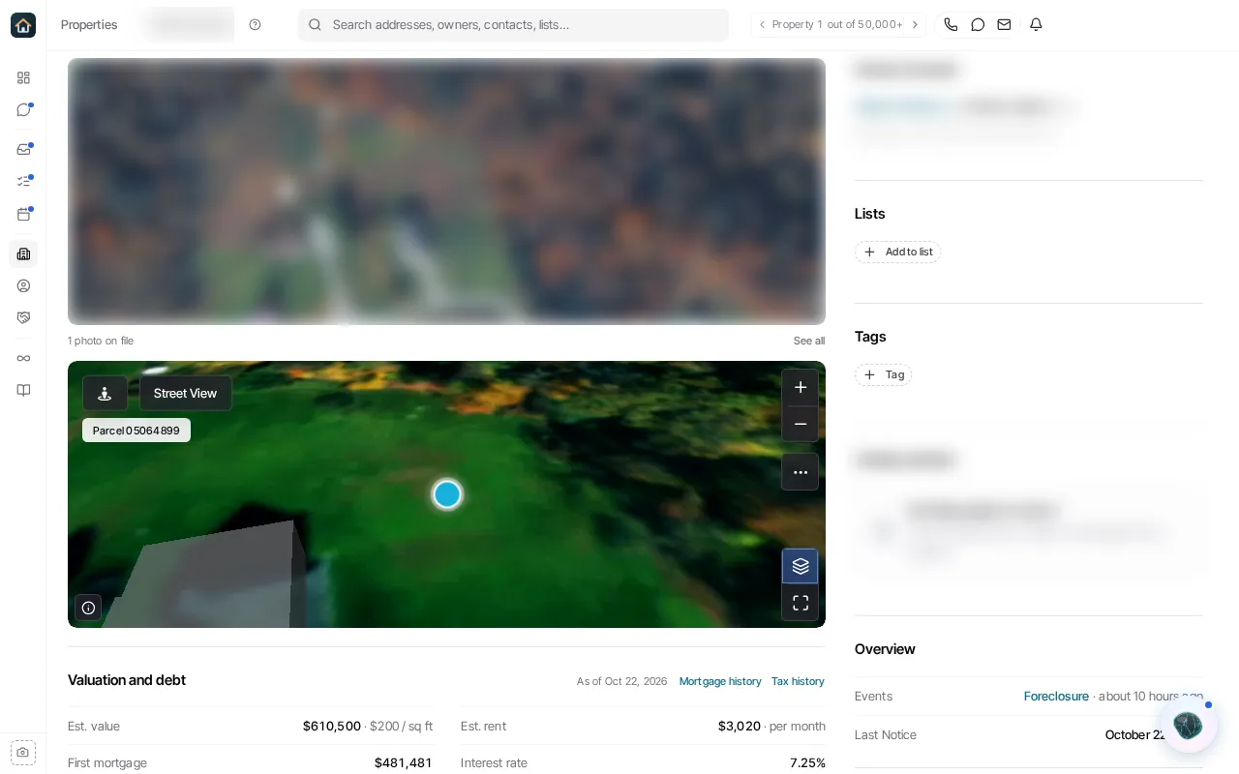The image size is (1239, 774).
Task: Zoom in on the map
Action: tap(800, 387)
